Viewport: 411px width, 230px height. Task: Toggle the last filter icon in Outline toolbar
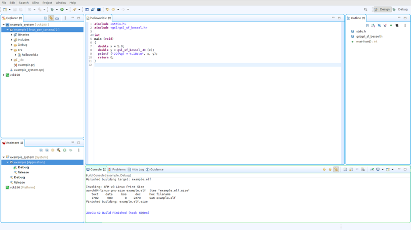[397, 26]
